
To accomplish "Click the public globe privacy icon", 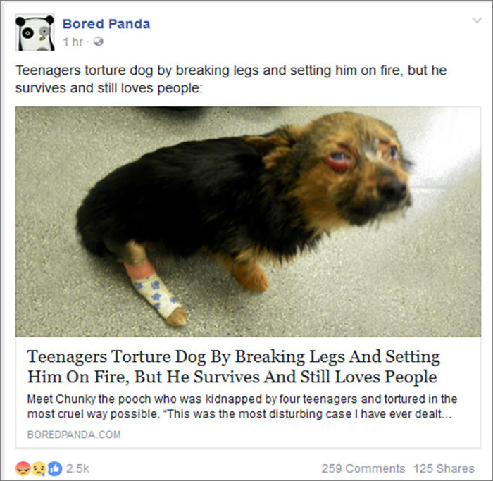I will click(x=99, y=42).
